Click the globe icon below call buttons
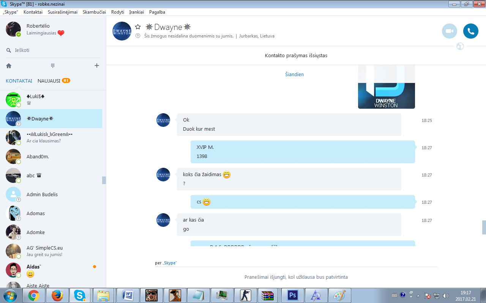 click(460, 47)
